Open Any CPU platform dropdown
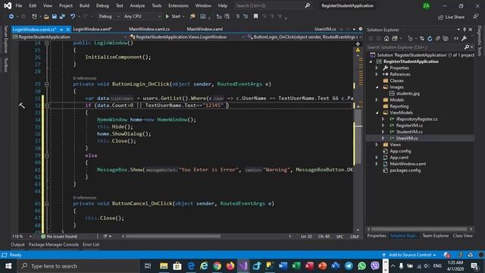The height and width of the screenshot is (273, 485). [x=142, y=17]
